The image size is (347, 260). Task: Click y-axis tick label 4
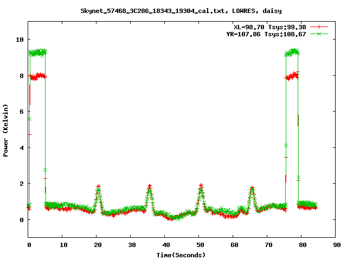(22, 148)
